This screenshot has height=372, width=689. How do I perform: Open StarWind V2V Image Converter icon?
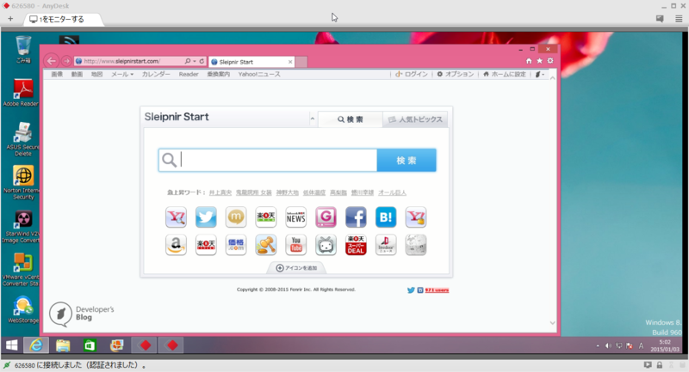coord(22,227)
